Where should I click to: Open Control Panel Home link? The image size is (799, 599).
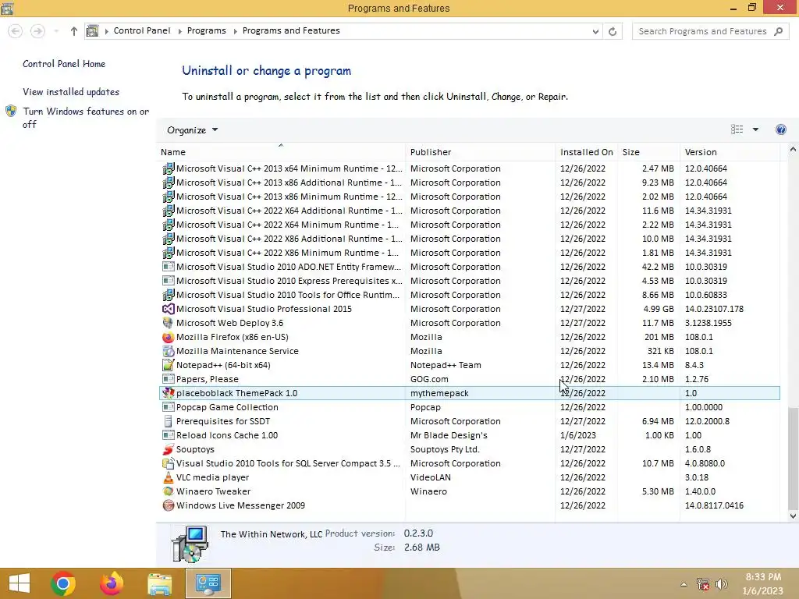(64, 64)
